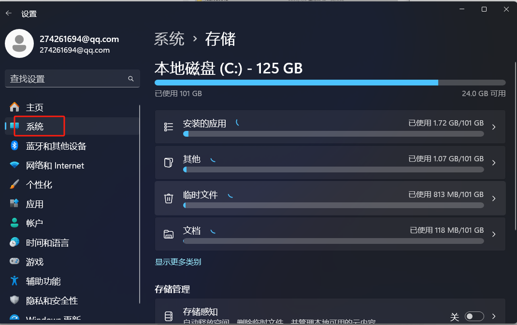Expand the 其他 row chevron
The height and width of the screenshot is (325, 517).
click(494, 163)
